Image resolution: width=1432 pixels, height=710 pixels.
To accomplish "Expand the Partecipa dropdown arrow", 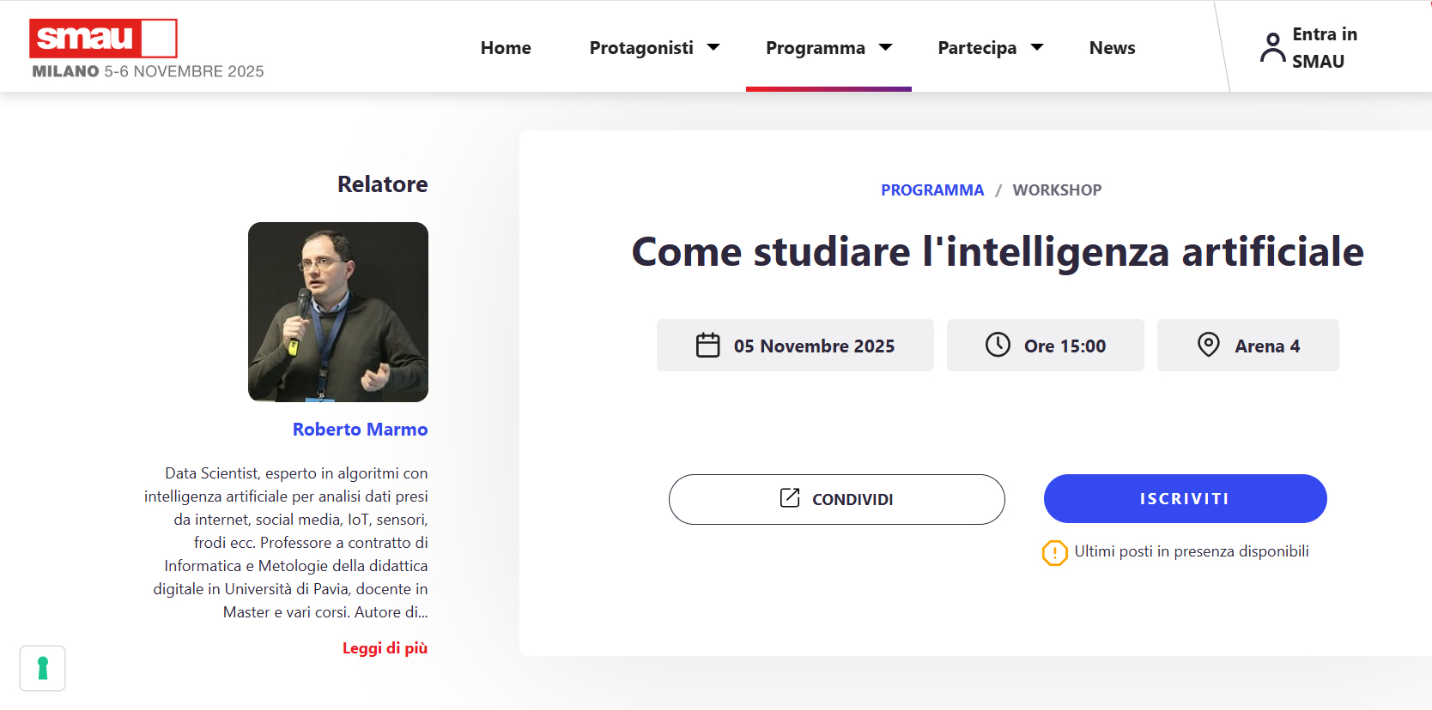I will click(x=1037, y=47).
